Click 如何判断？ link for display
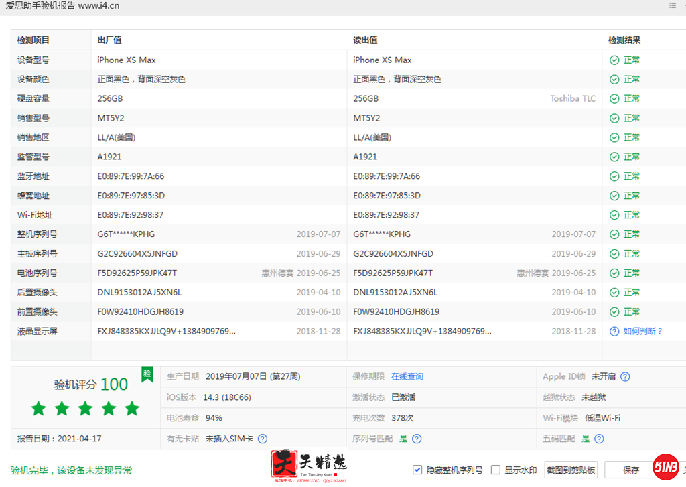The height and width of the screenshot is (487, 686). pos(642,331)
